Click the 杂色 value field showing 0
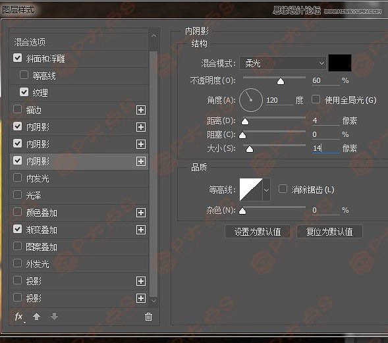 [x=325, y=210]
